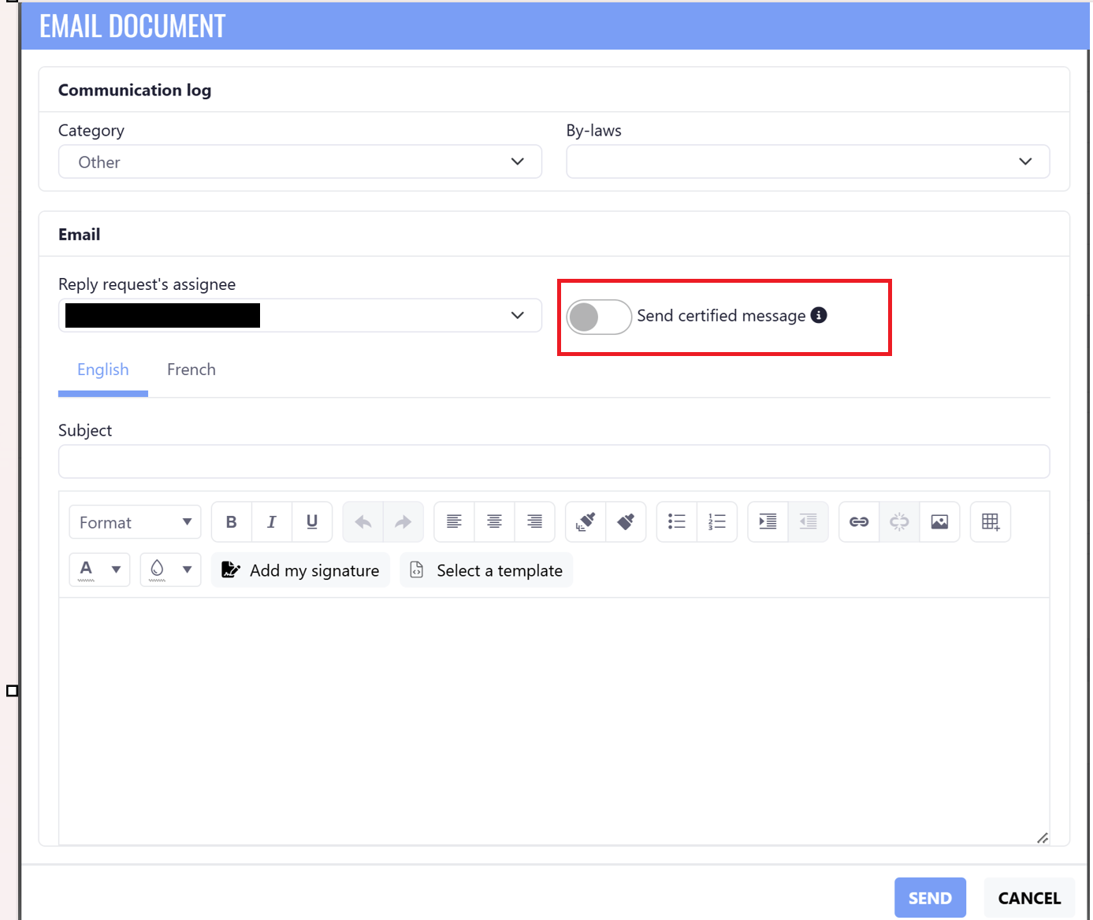Switch to the French tab

point(191,370)
